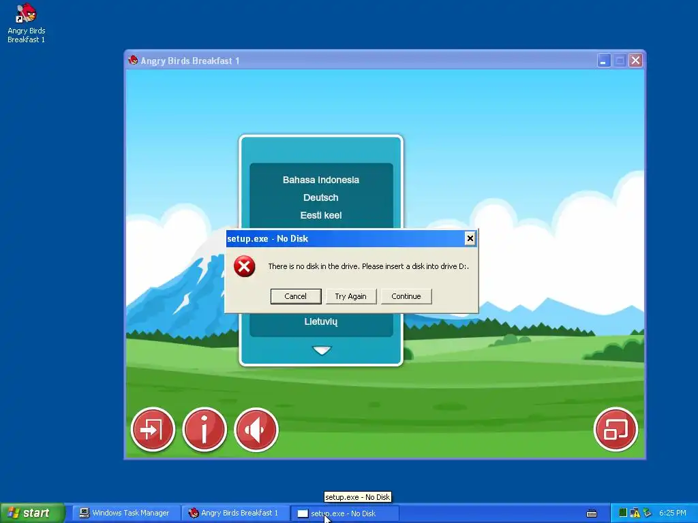Click the green CPU usage tray icon
698x523 pixels.
tap(623, 513)
